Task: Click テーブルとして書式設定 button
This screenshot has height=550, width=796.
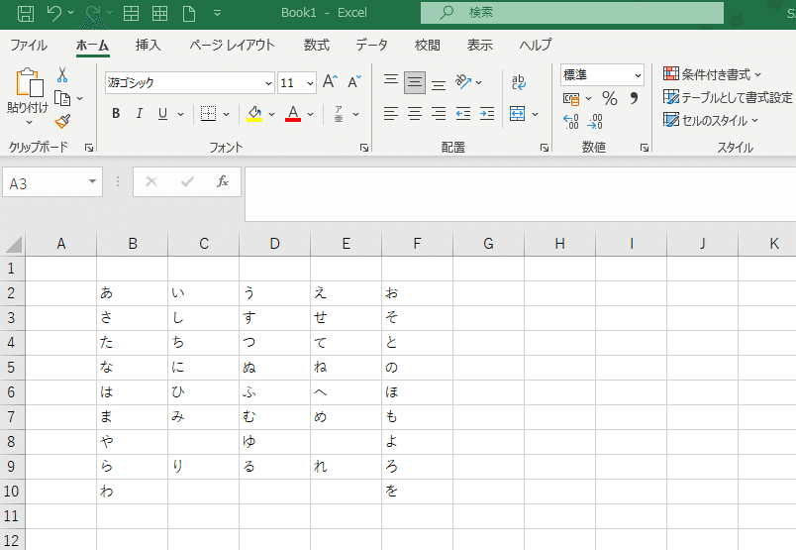Action: point(728,97)
